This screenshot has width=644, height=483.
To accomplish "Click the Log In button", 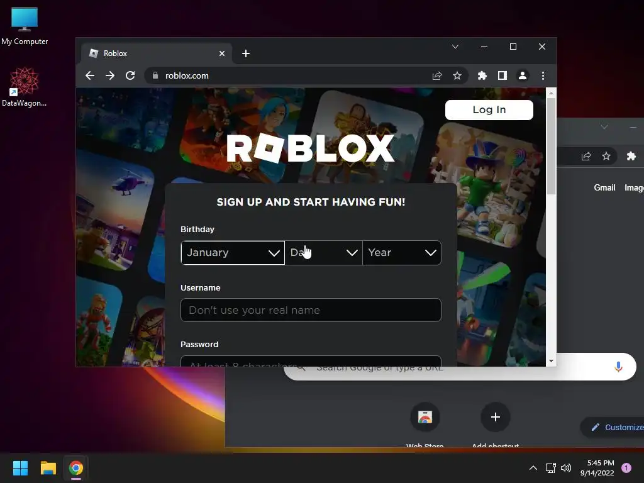I will click(489, 109).
